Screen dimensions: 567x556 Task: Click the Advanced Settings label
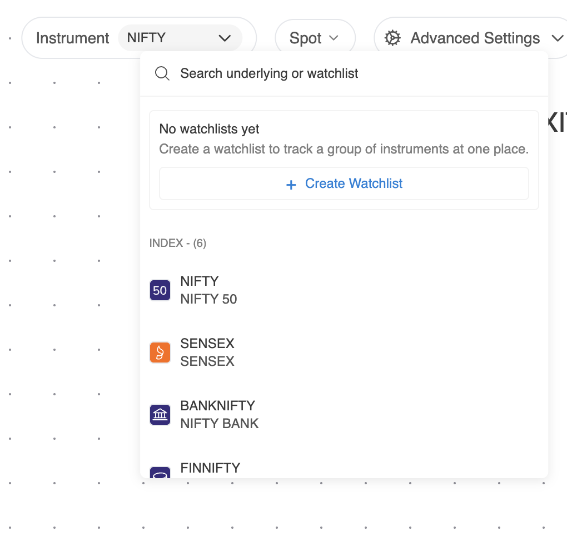coord(475,38)
